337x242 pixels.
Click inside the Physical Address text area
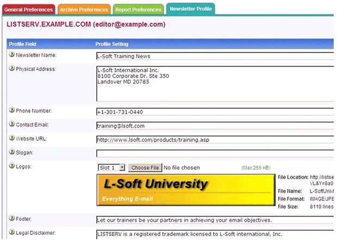pyautogui.click(x=215, y=84)
